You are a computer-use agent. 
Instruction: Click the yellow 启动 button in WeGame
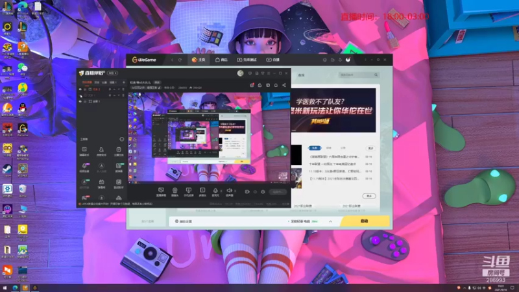[x=365, y=221]
